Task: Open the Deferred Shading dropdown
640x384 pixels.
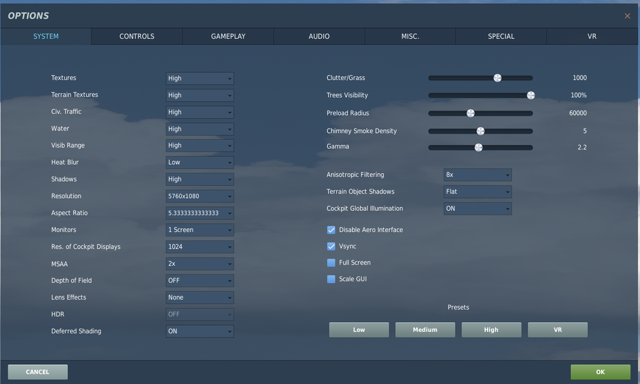Action: coord(200,331)
